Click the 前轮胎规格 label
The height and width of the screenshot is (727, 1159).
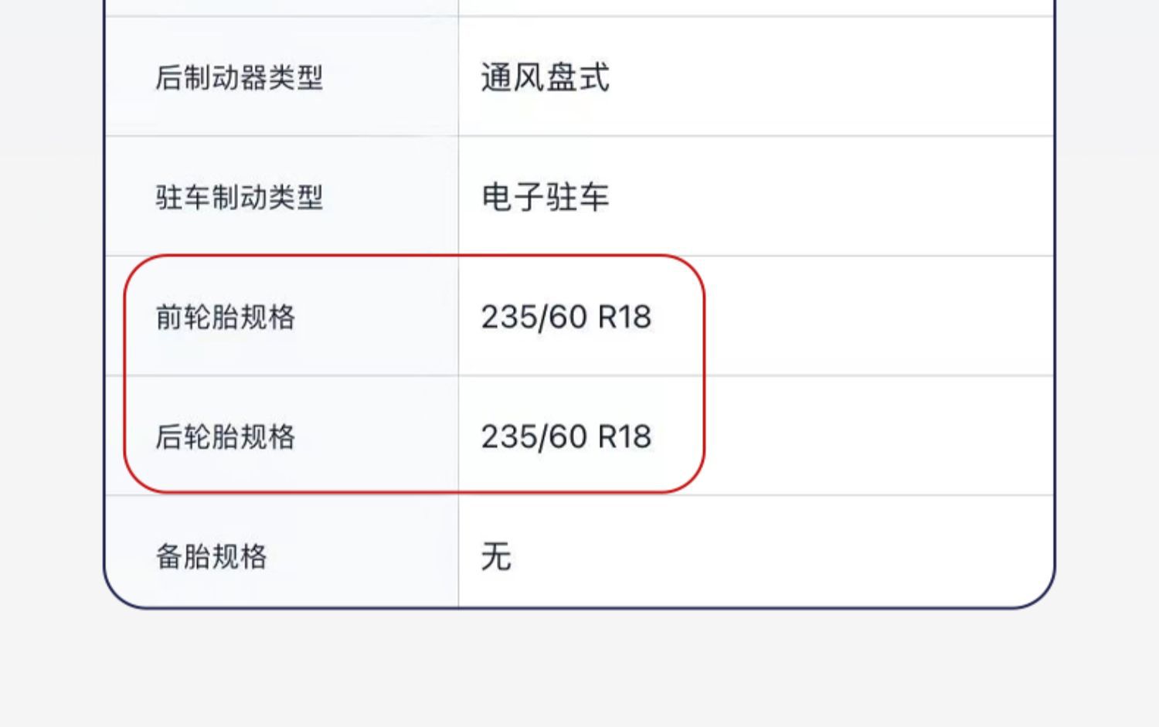(225, 318)
